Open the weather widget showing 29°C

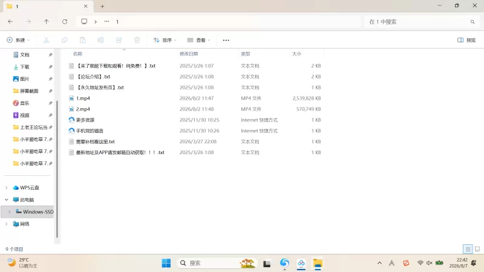pos(22,263)
